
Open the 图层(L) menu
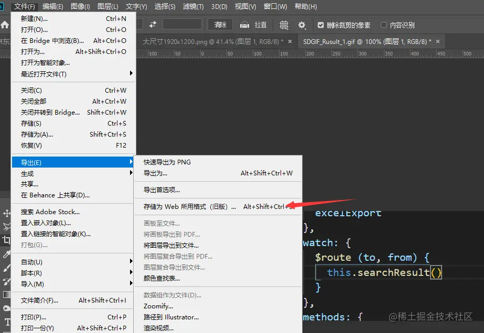click(x=107, y=6)
